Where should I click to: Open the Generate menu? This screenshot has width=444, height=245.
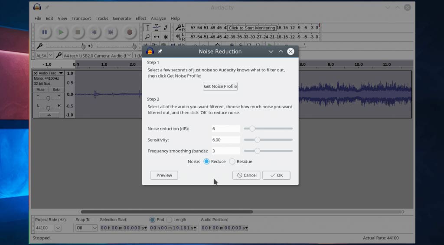pyautogui.click(x=122, y=18)
